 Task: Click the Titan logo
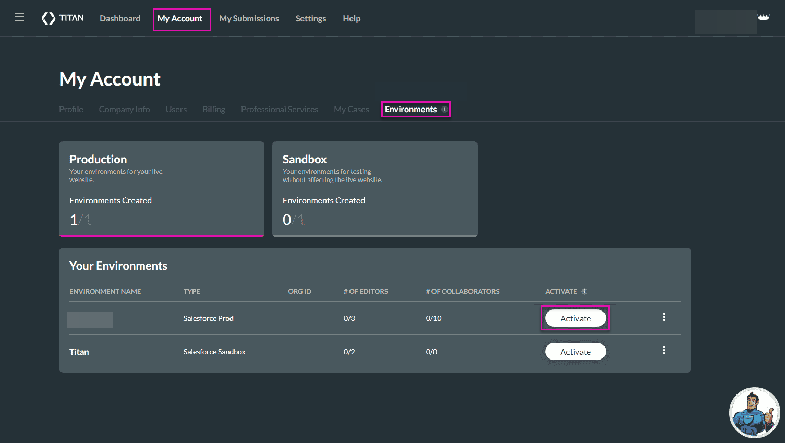click(63, 18)
